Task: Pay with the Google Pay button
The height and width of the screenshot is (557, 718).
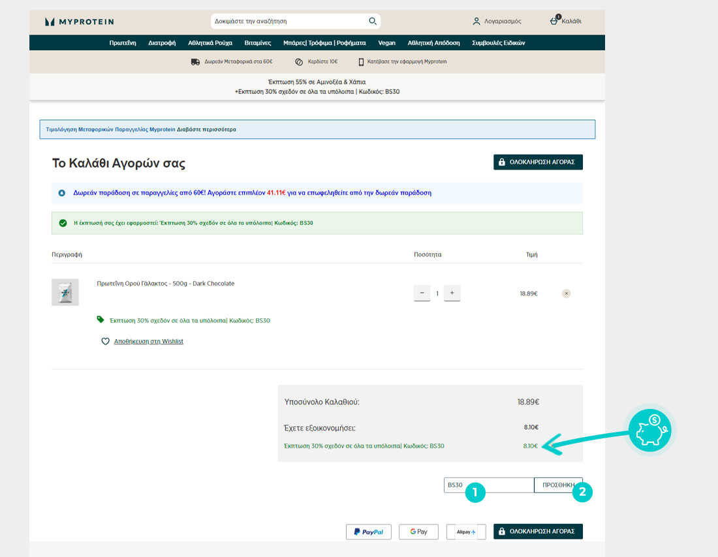Action: click(418, 532)
